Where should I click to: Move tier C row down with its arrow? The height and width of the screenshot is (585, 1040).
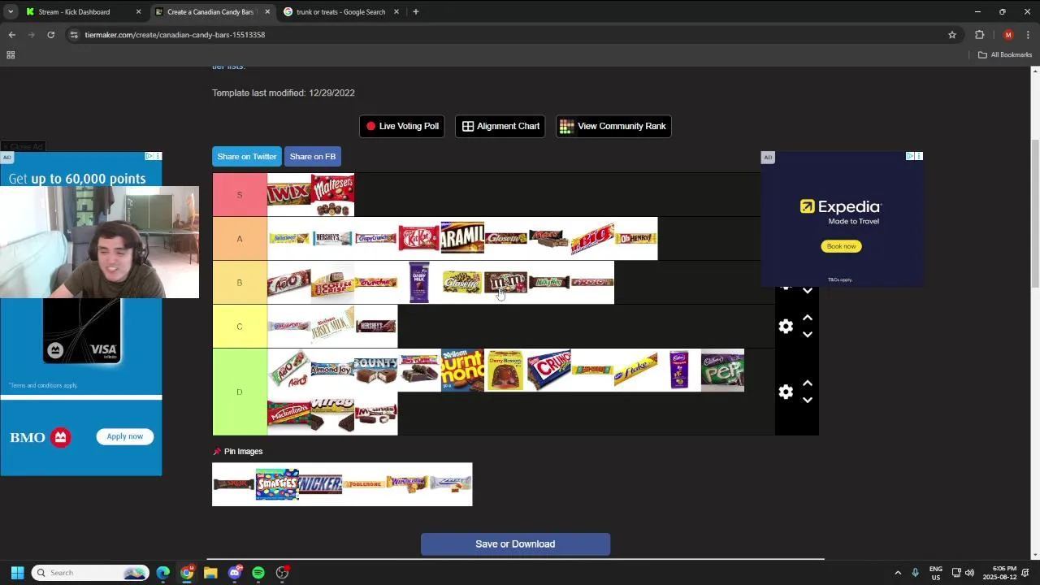click(x=808, y=334)
